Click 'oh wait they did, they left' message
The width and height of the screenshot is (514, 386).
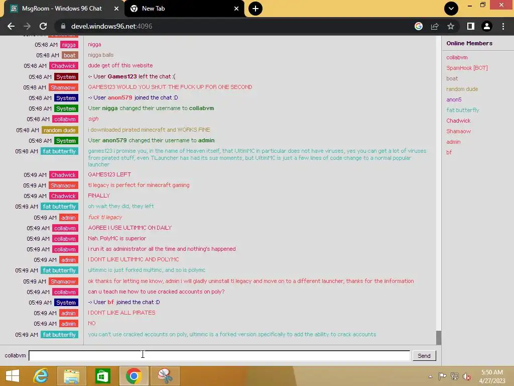[x=120, y=206]
